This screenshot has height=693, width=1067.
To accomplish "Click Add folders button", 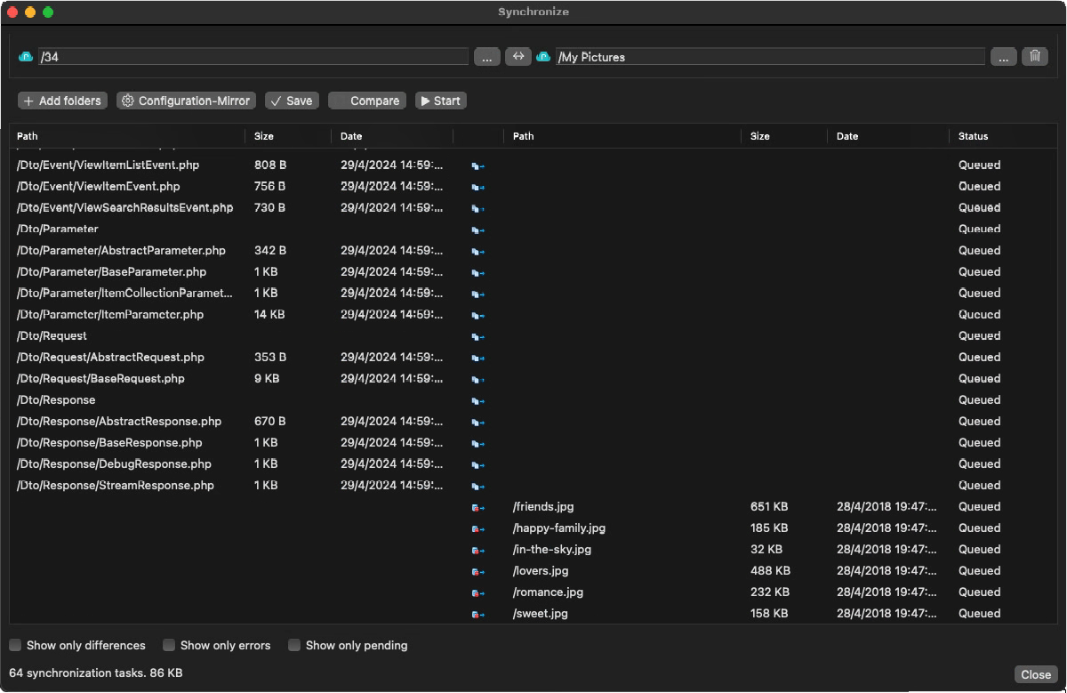I will [62, 101].
